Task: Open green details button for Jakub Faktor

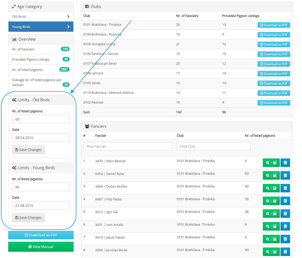Action: [x=271, y=239]
